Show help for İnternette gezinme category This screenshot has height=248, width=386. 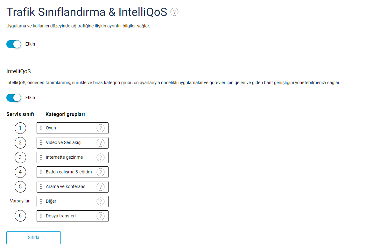coord(100,157)
